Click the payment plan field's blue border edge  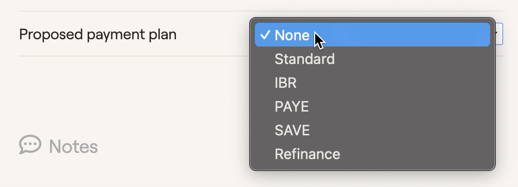502,34
